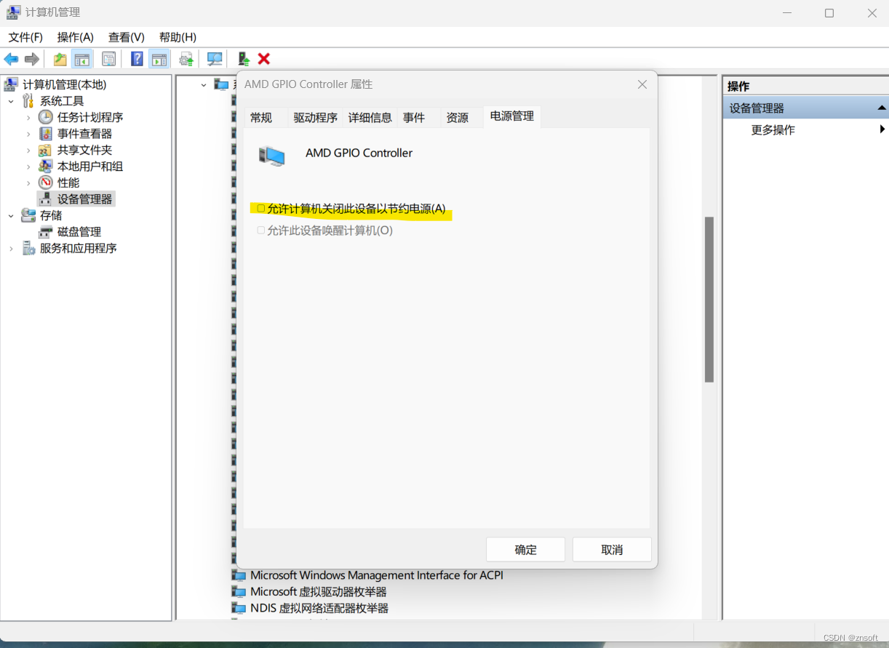
Task: Click 更多操作 in the actions pane
Action: [773, 129]
